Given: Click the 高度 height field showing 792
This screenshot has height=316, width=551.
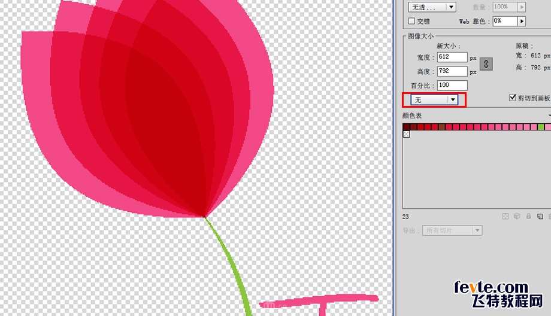Looking at the screenshot, I should point(452,71).
